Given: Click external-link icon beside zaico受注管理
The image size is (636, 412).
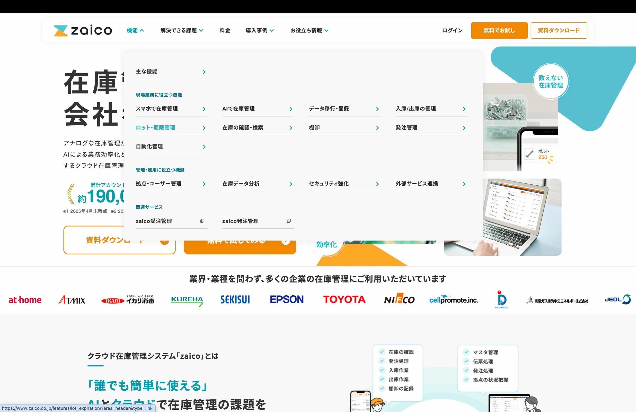Looking at the screenshot, I should click(202, 221).
